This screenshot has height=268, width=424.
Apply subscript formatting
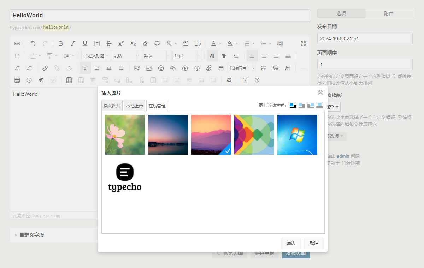tap(133, 43)
